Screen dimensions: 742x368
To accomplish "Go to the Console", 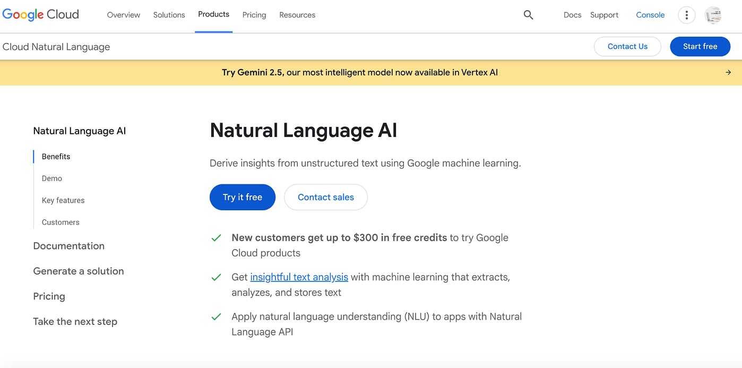I will click(650, 15).
